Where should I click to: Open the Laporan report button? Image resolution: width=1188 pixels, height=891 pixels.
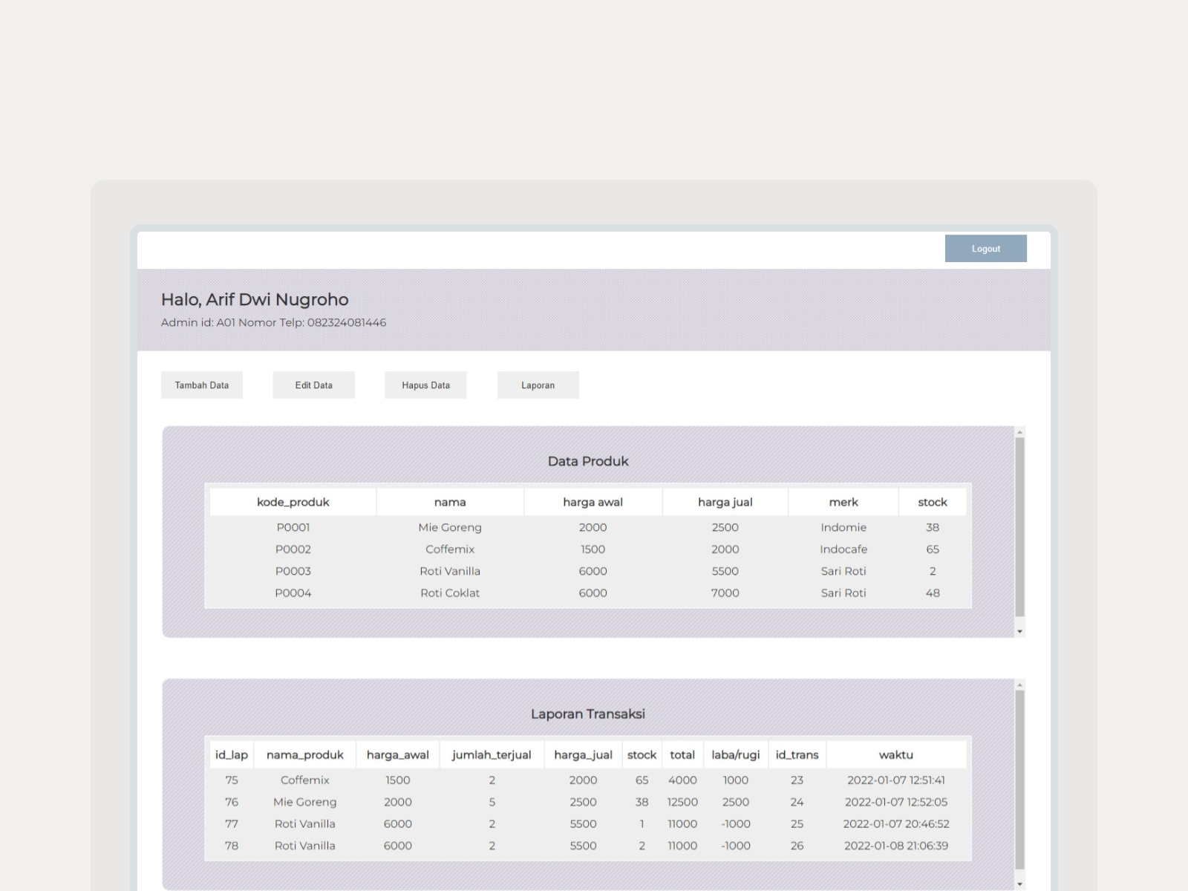[x=538, y=385]
